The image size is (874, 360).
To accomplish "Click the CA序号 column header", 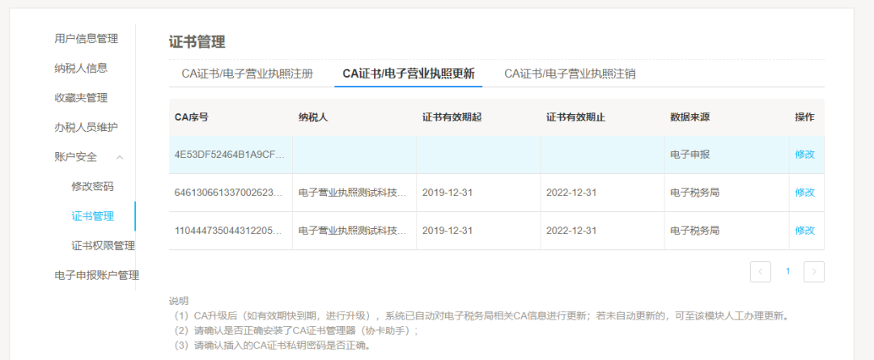I will tap(191, 117).
